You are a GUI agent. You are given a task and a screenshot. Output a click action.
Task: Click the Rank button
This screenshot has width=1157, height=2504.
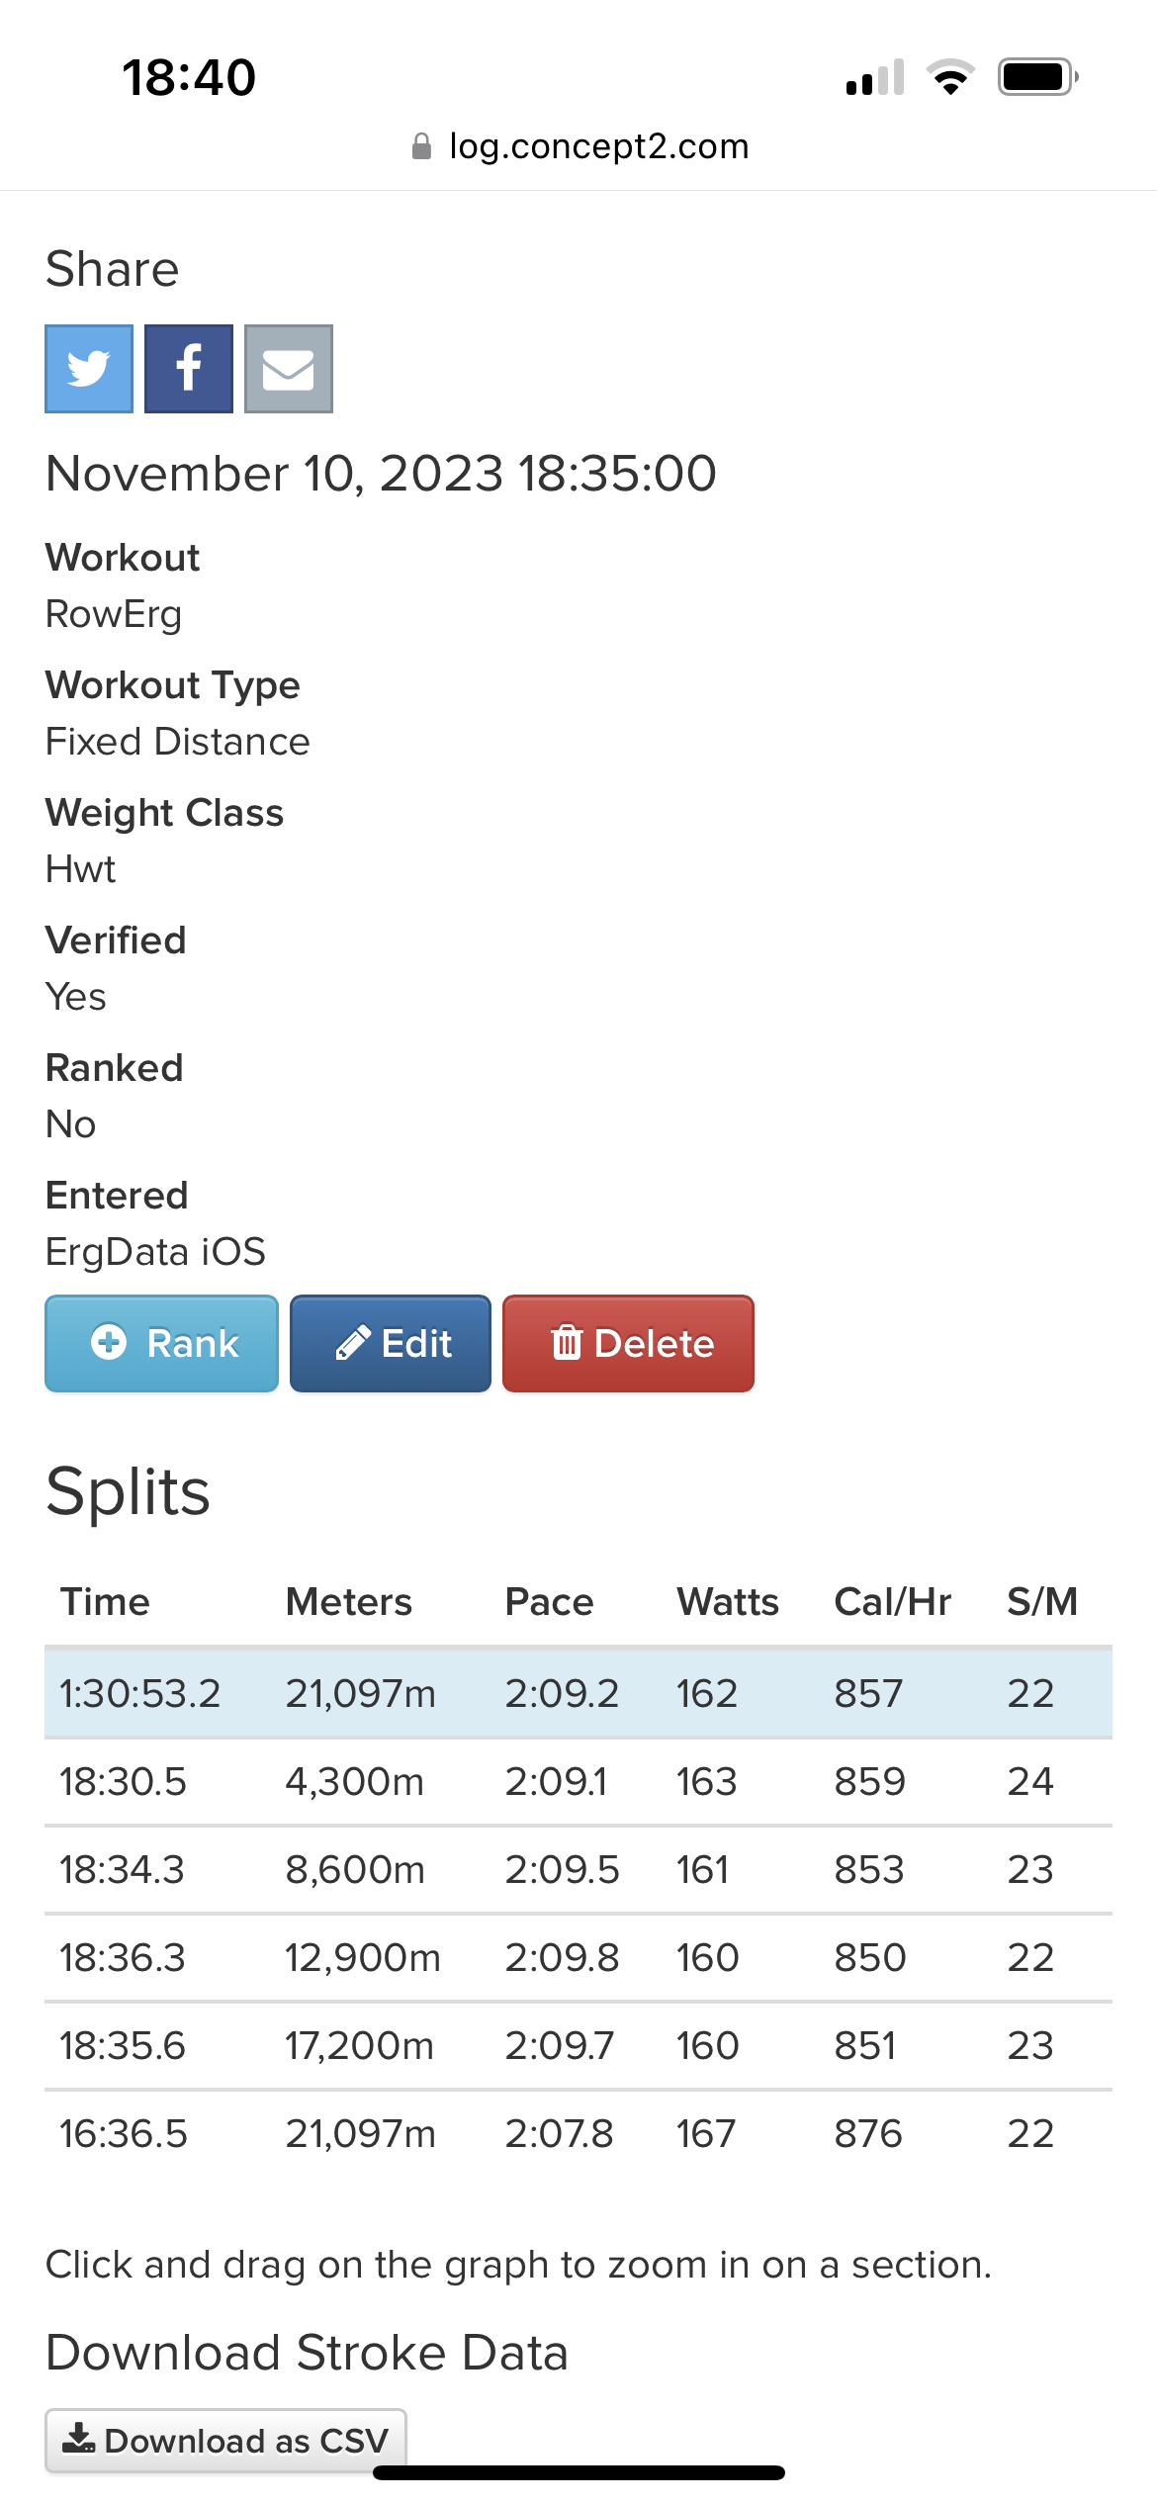(x=161, y=1343)
